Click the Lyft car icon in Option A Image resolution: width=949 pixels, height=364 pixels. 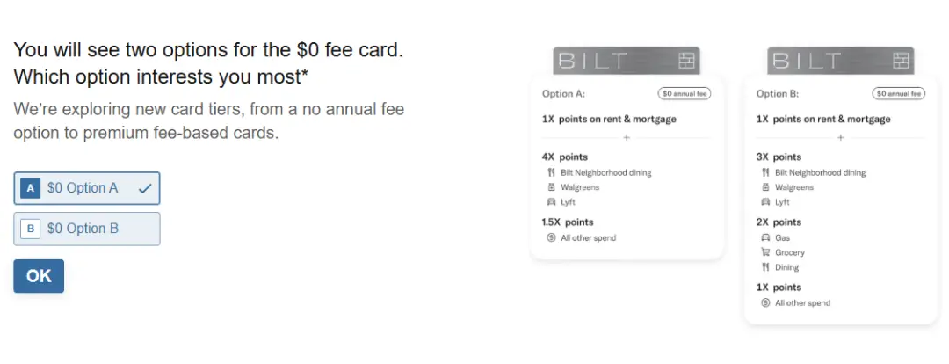click(551, 202)
